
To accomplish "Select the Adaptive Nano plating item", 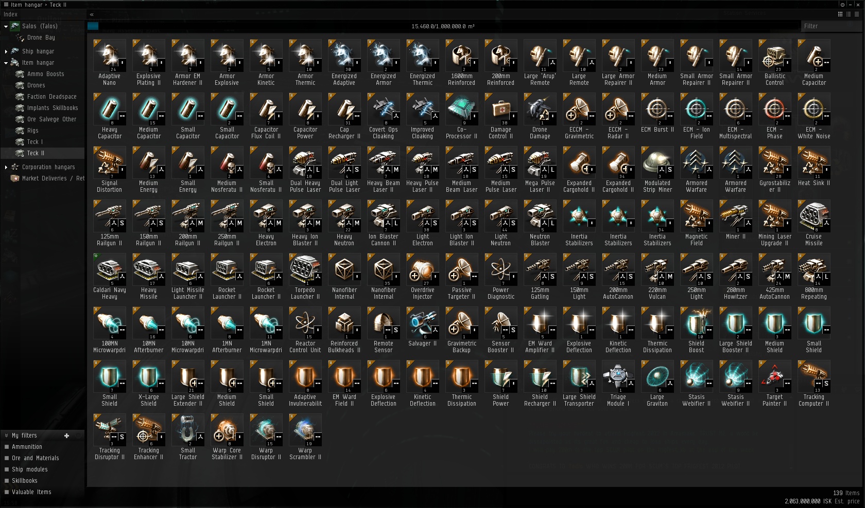I will [110, 56].
